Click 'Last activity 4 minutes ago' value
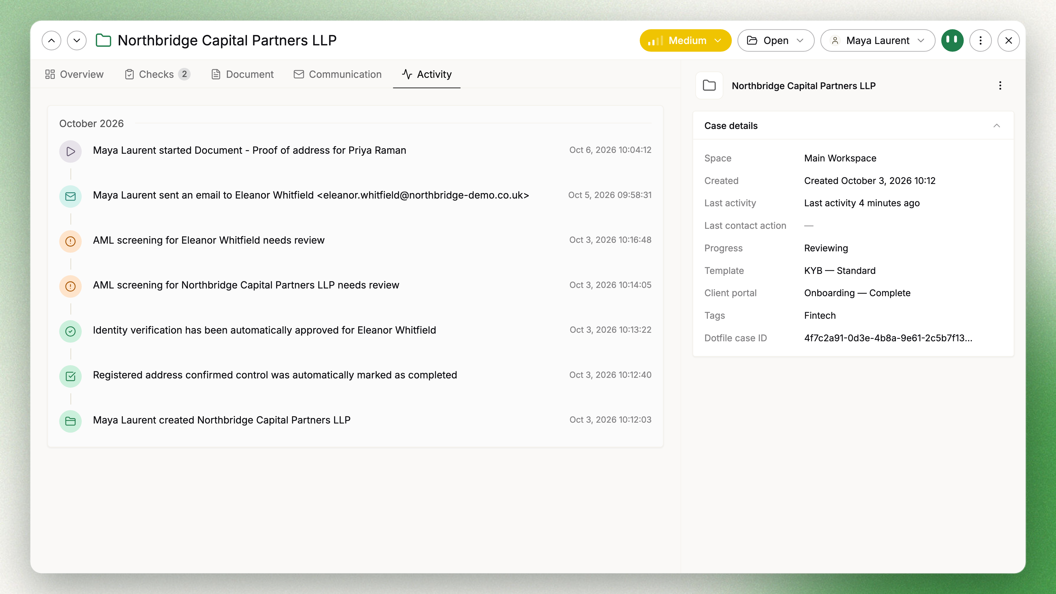 tap(862, 203)
